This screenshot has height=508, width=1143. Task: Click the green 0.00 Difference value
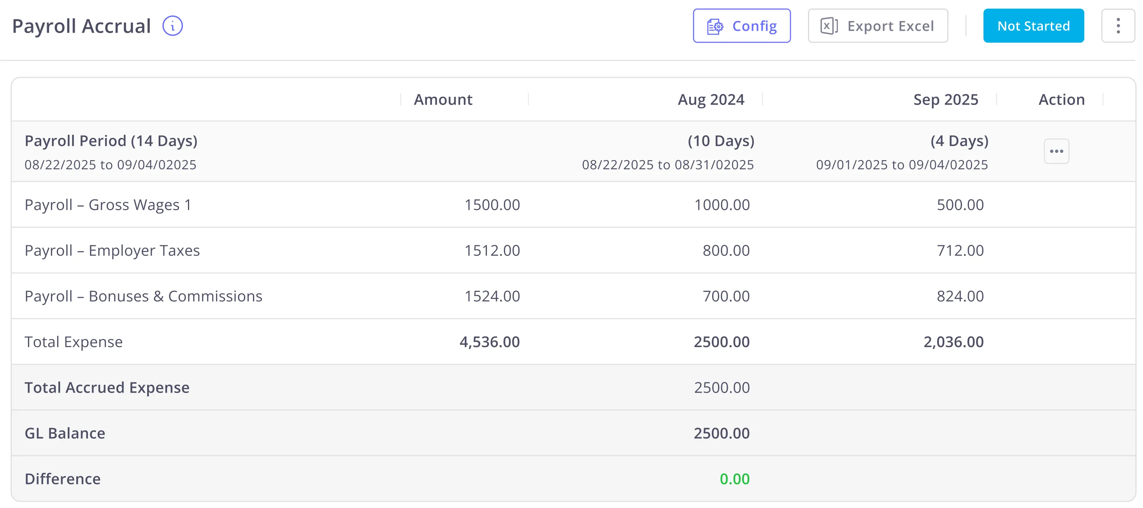[735, 479]
